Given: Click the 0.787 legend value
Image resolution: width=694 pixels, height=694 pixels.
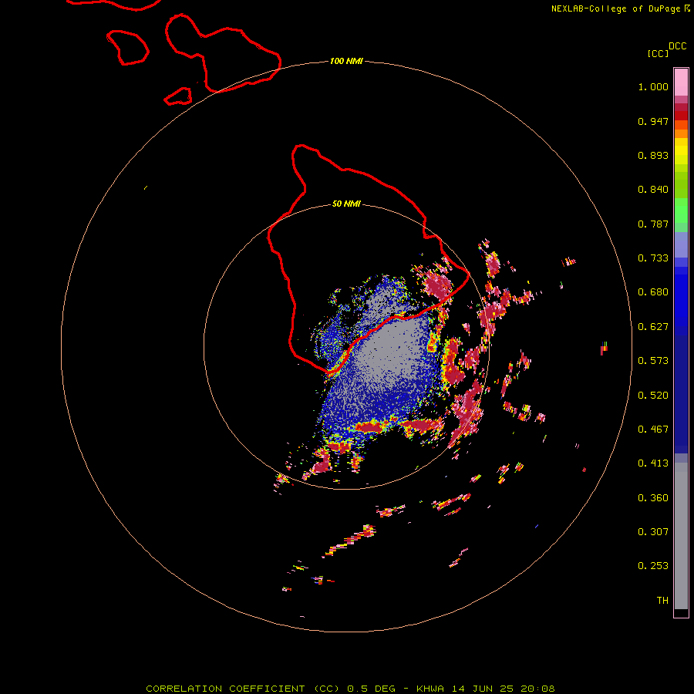Looking at the screenshot, I should [x=653, y=224].
